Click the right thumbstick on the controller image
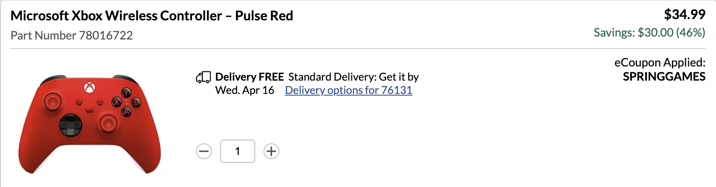716x187 pixels. point(108,123)
